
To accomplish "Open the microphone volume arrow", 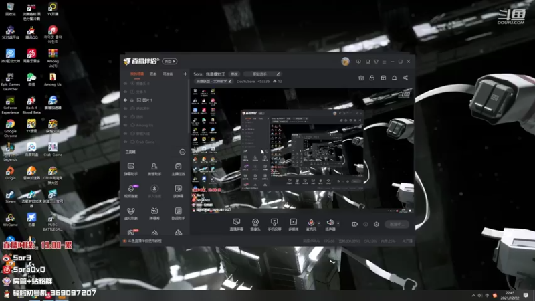I will [x=319, y=223].
